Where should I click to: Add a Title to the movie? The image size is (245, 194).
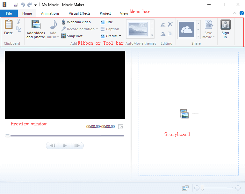pos(106,22)
